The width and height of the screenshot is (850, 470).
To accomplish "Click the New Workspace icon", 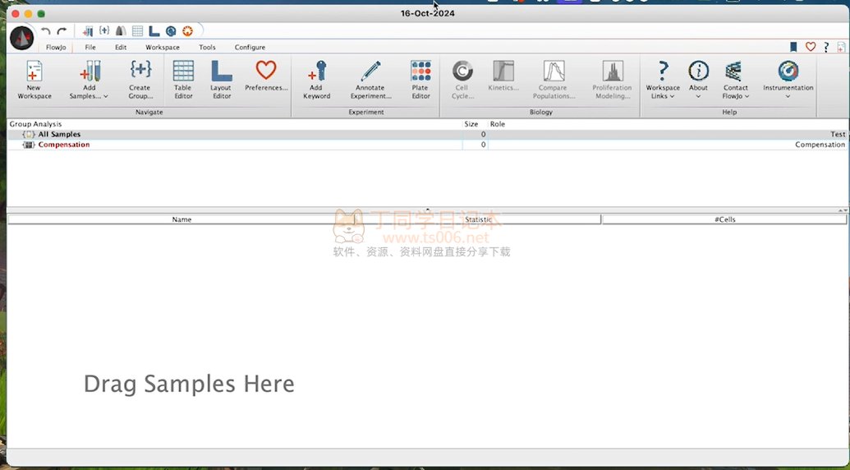I will pyautogui.click(x=34, y=72).
